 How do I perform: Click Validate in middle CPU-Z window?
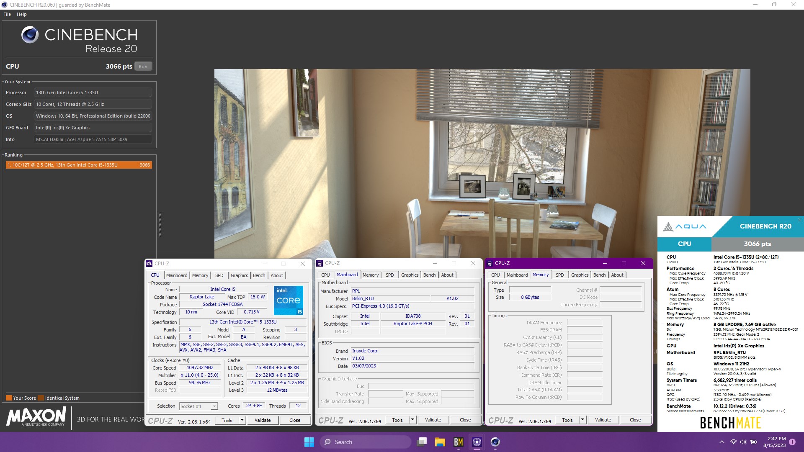pyautogui.click(x=433, y=420)
